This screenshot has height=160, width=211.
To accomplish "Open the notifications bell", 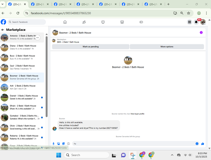I will pyautogui.click(x=196, y=22).
